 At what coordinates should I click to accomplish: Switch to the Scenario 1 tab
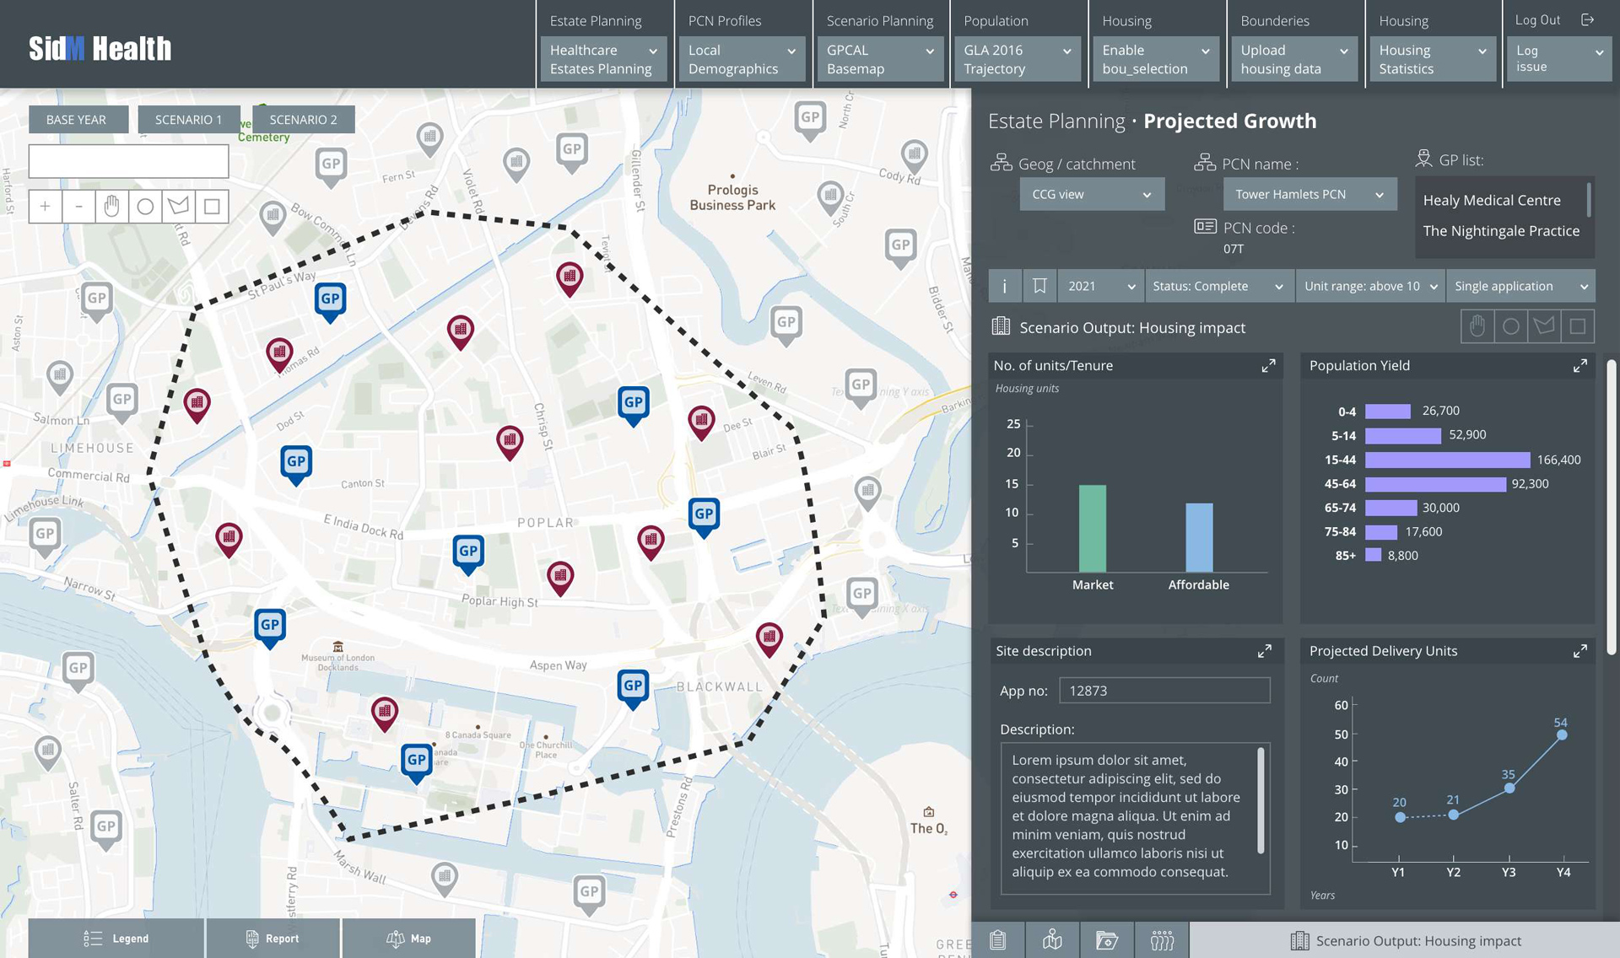coord(188,119)
